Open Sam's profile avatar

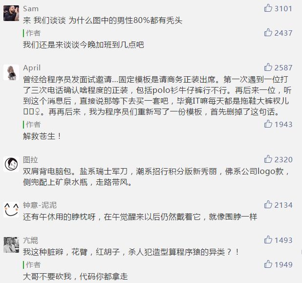(11, 13)
